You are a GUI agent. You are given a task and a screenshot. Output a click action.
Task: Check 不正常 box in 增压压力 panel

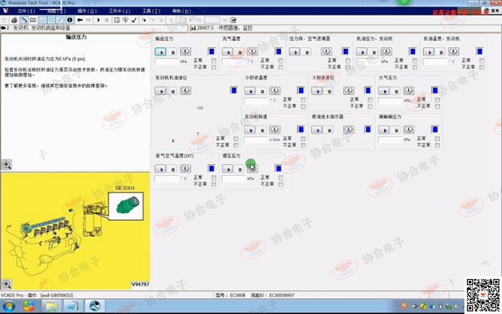click(x=280, y=184)
